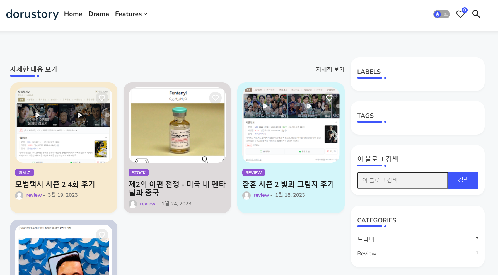
Task: Click the blue 검색 button
Action: (463, 180)
